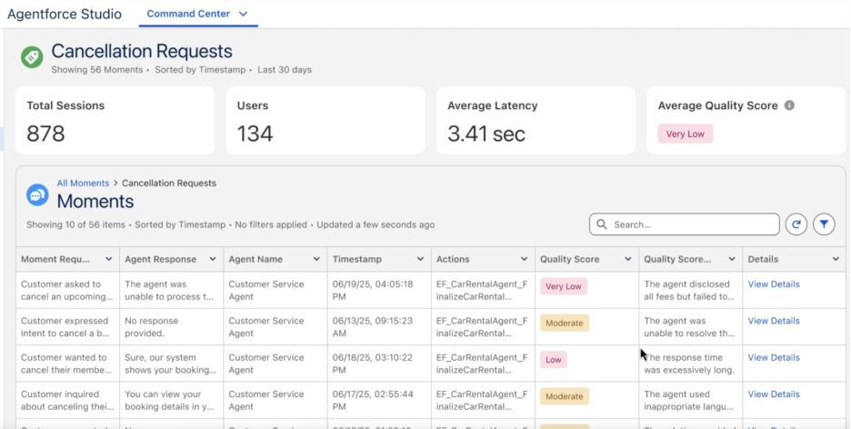This screenshot has width=851, height=429.
Task: Select 'The agent used inappropriate' cell
Action: [x=690, y=400]
